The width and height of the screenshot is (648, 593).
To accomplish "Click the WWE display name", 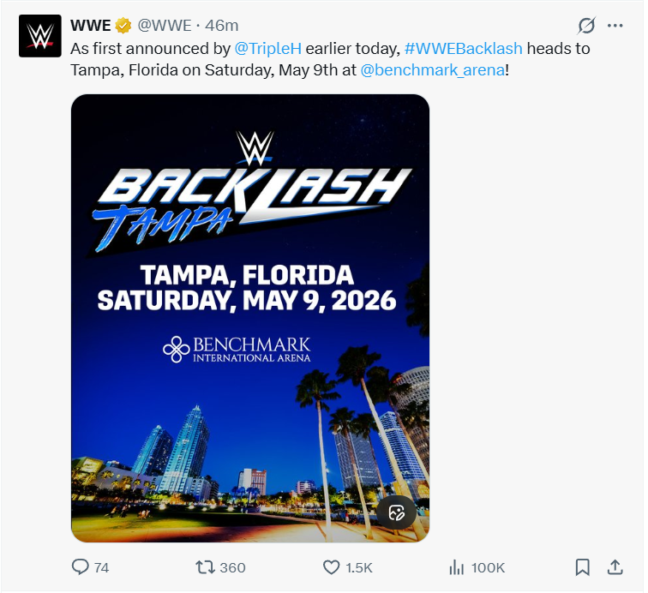I will pos(91,25).
